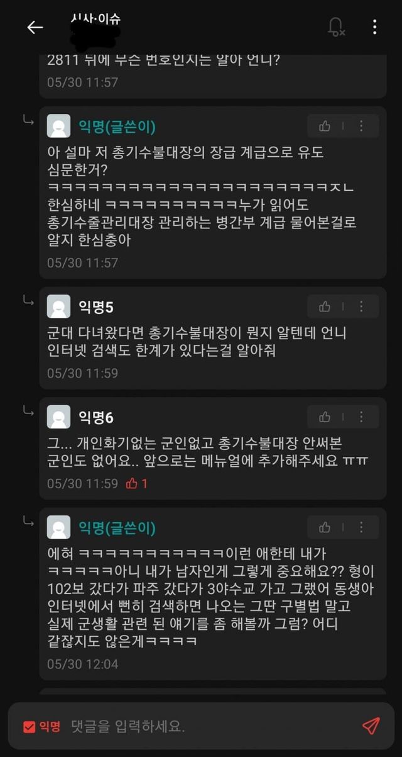The height and width of the screenshot is (757, 402).
Task: Select the 시사·이슈 board title
Action: pos(96,19)
